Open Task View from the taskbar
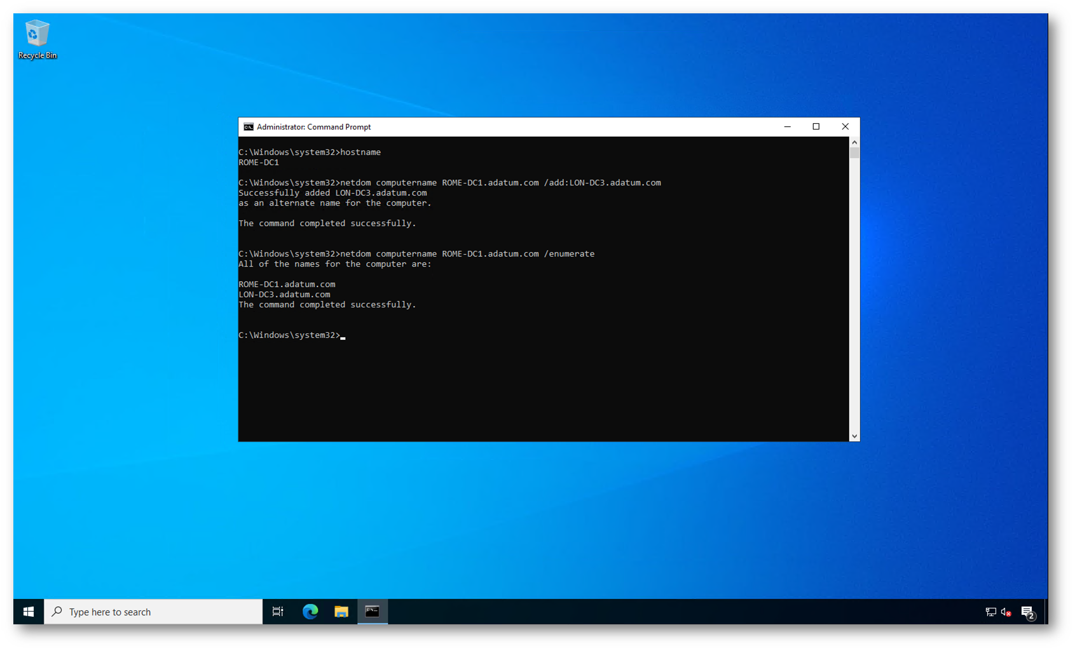1075x651 pixels. coord(278,612)
